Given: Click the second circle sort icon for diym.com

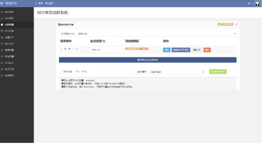Looking at the screenshot, I should [x=70, y=49].
